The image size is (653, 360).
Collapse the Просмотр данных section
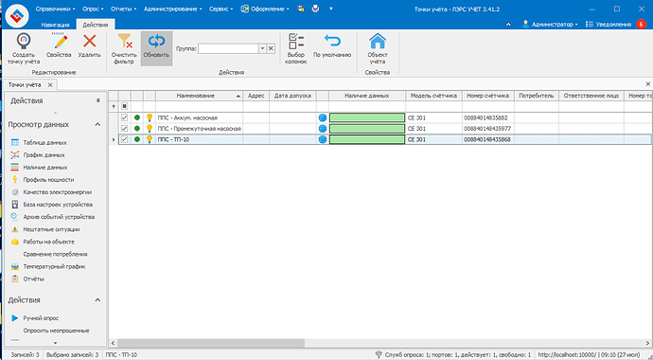97,125
